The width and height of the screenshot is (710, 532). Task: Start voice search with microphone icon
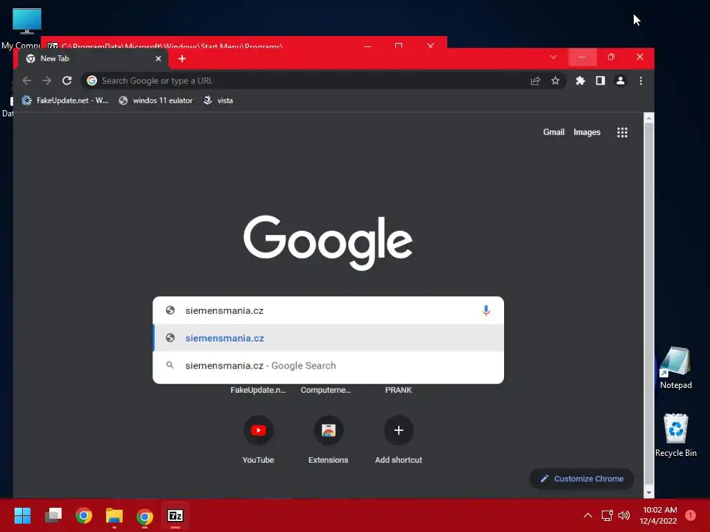click(486, 310)
